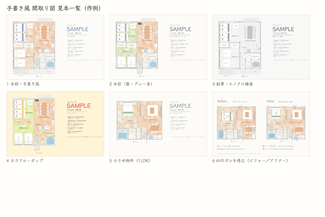
Task: Click the black SAMPLE heading in sample 3
Action: point(283,29)
